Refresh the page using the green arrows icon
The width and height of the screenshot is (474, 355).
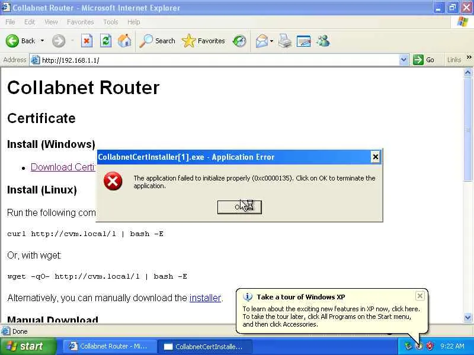click(x=105, y=41)
